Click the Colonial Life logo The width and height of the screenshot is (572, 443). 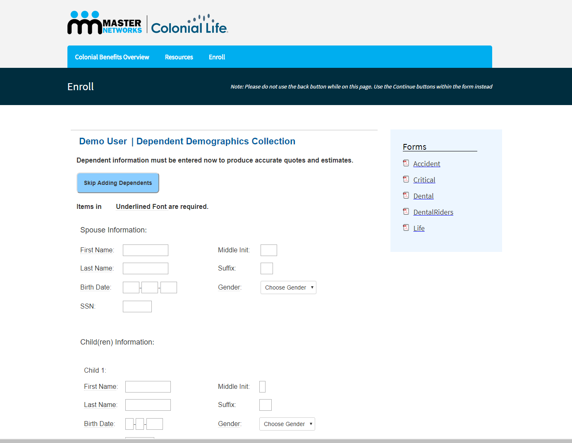pyautogui.click(x=189, y=25)
